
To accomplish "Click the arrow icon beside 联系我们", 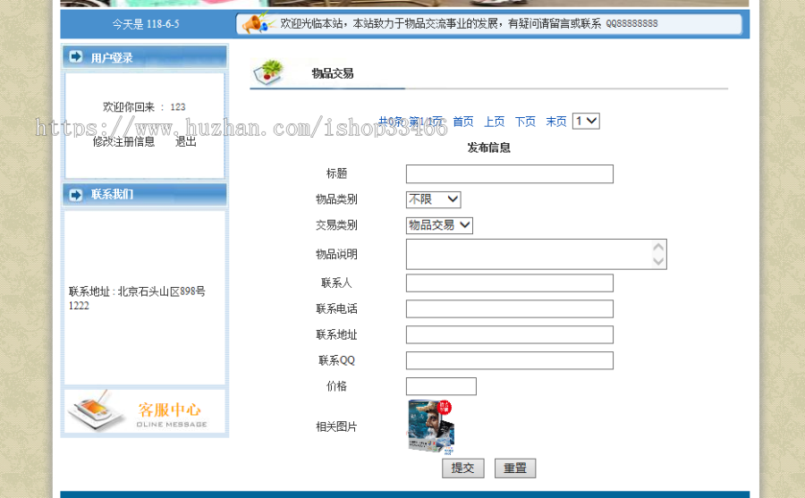I will pos(76,195).
